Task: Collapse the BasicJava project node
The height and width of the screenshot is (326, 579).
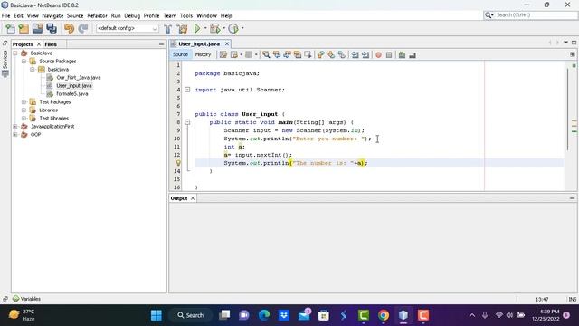Action: pyautogui.click(x=15, y=53)
